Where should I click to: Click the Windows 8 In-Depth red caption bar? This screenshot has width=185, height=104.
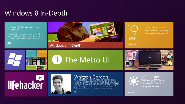86,45
